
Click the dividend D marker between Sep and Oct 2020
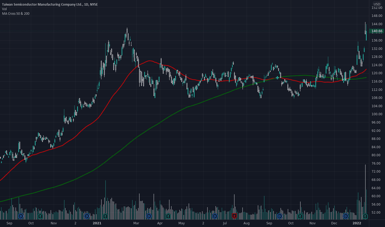click(x=21, y=216)
